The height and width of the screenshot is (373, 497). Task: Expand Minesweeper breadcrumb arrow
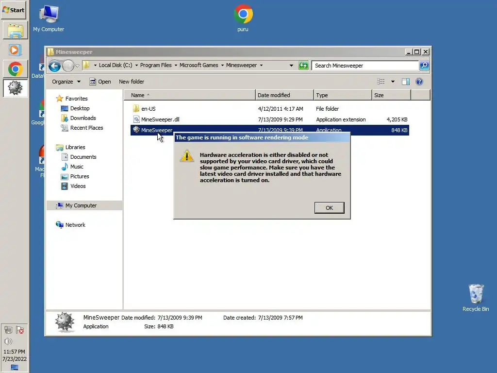(261, 66)
